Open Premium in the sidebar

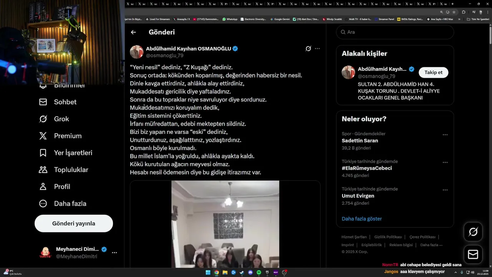[61, 136]
